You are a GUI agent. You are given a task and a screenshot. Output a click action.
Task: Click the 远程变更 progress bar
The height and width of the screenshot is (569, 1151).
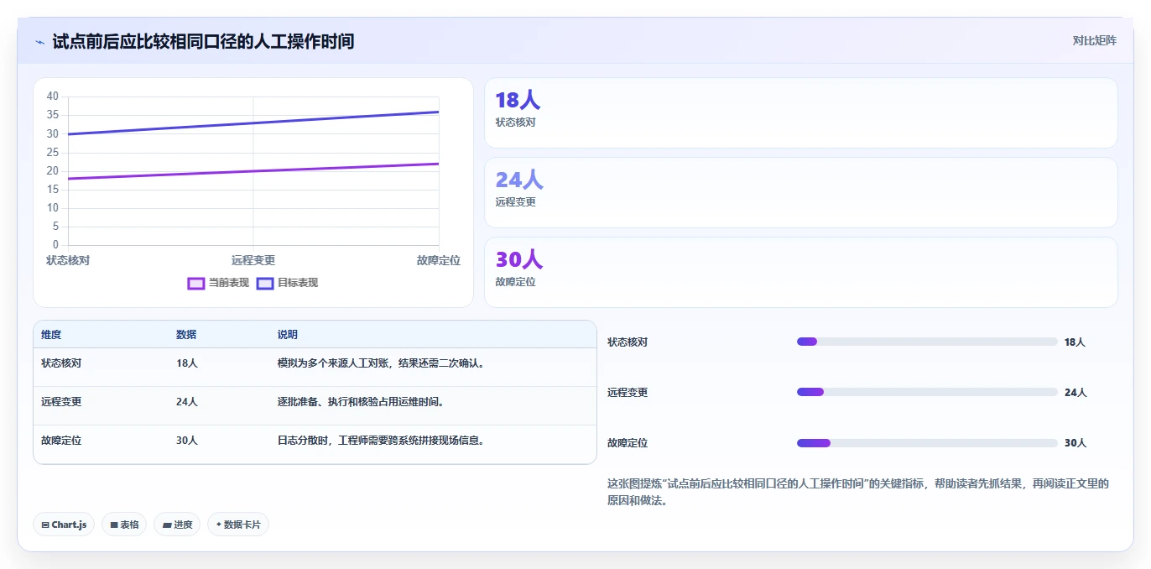(x=927, y=392)
